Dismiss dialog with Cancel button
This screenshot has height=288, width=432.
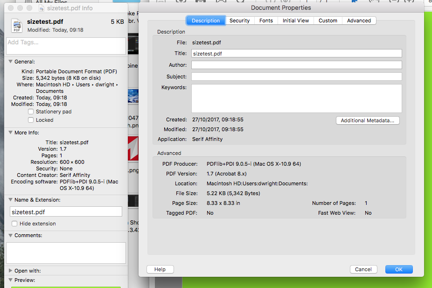pos(363,269)
